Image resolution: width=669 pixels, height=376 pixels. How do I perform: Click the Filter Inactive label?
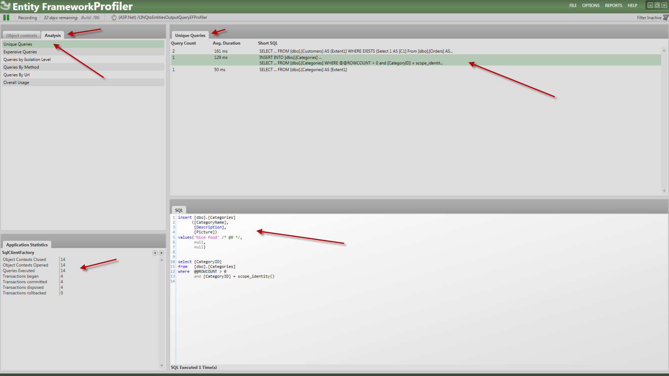coord(649,18)
